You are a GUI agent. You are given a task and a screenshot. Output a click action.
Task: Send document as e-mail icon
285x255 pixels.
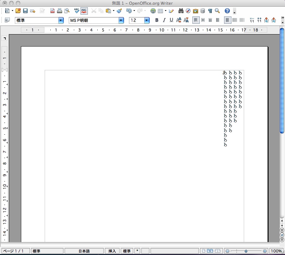33,11
